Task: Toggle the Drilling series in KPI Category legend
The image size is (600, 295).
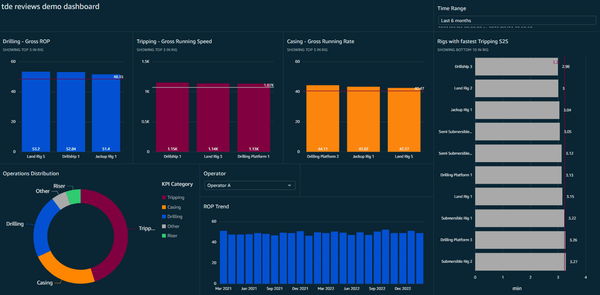Action: coord(174,217)
